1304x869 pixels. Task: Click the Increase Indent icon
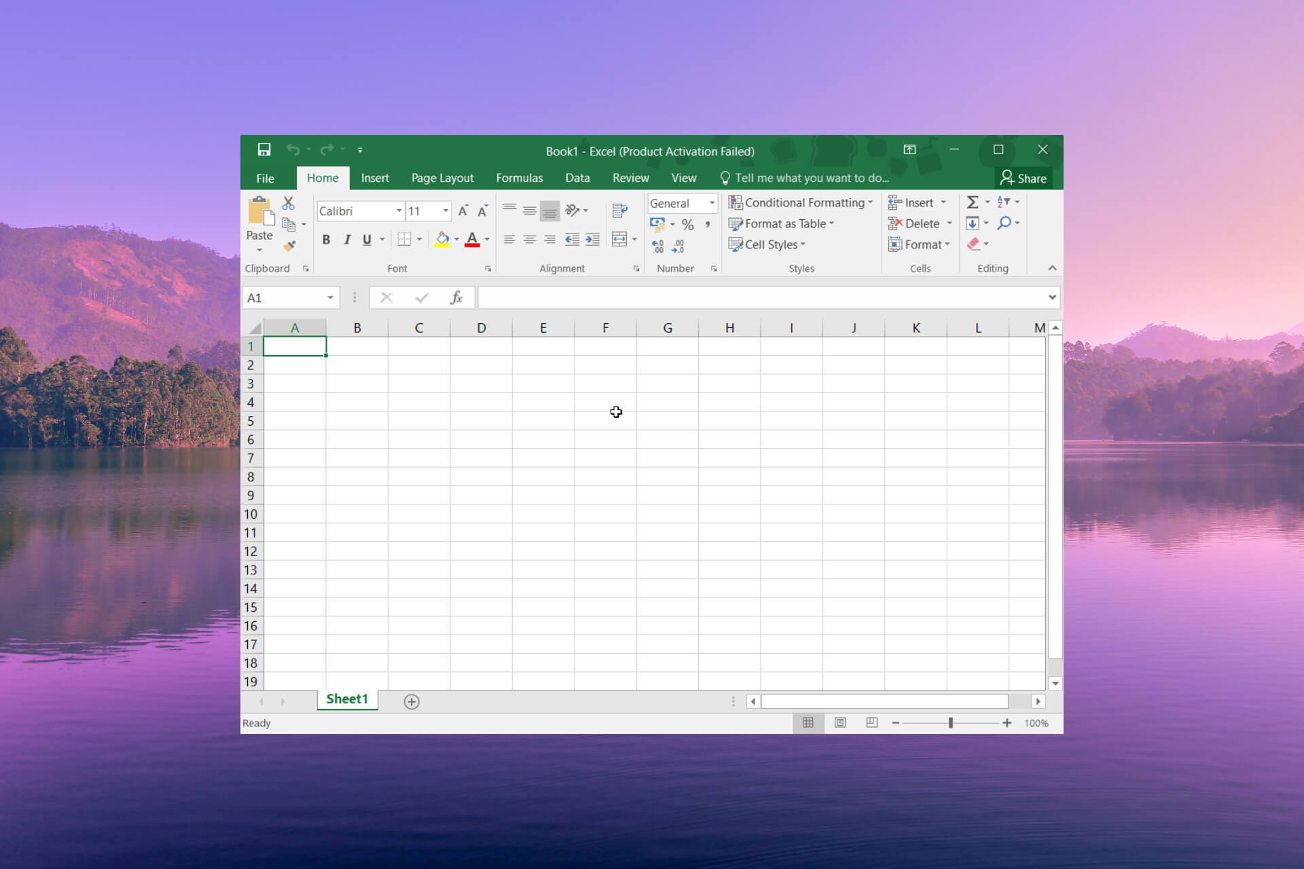point(592,239)
